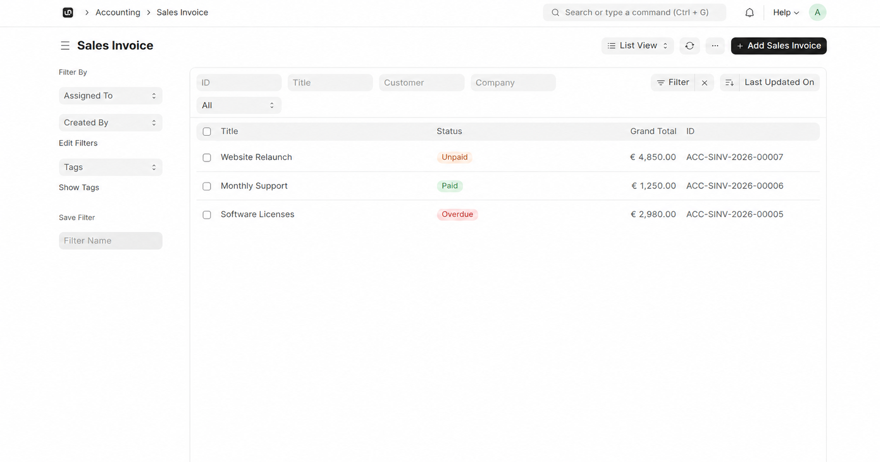Click the Unpaid status badge

[x=454, y=158]
